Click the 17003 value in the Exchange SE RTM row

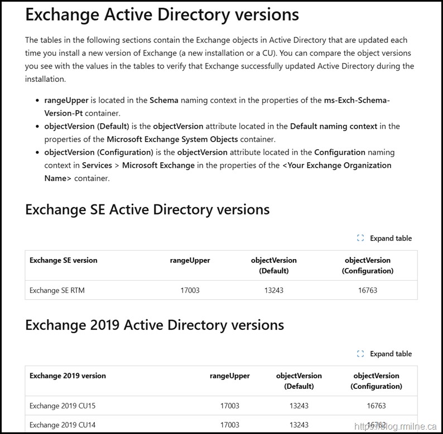pos(190,290)
